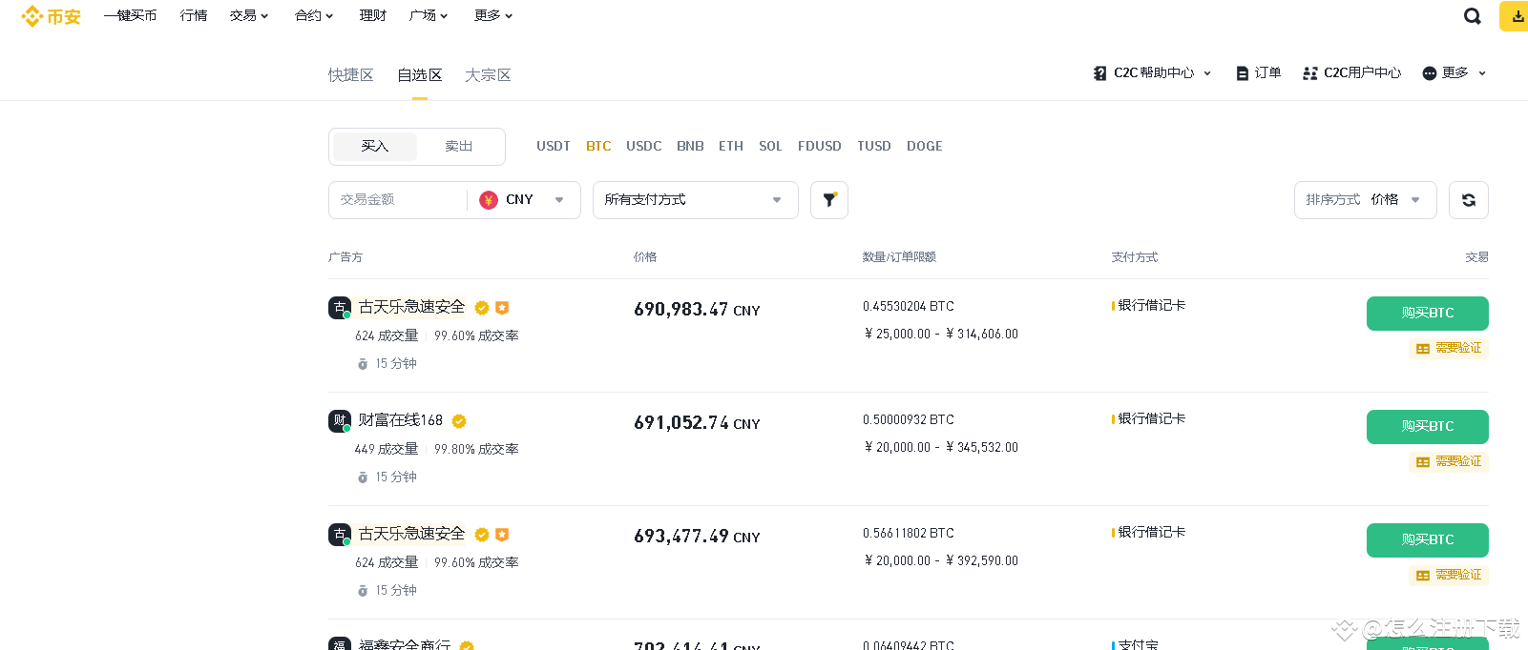Image resolution: width=1528 pixels, height=650 pixels.
Task: Select TUSD coin tab
Action: point(874,147)
